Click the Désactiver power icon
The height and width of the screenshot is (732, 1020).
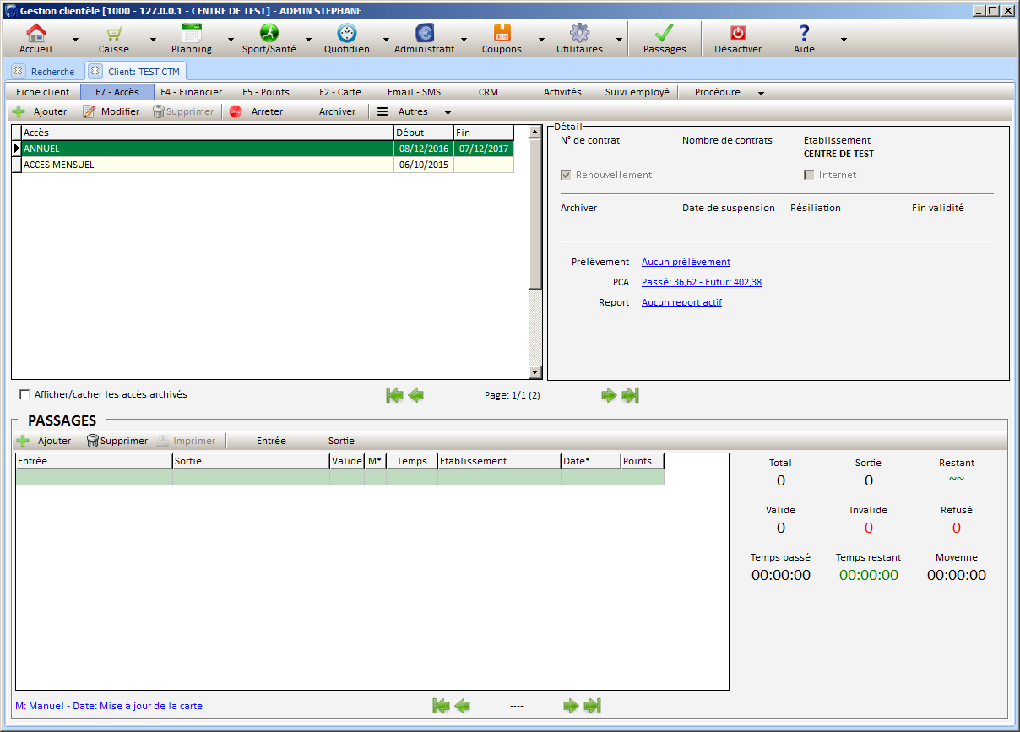tap(738, 34)
